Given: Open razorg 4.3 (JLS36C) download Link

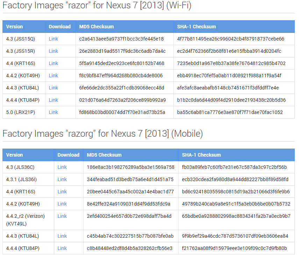Looking at the screenshot, I should pyautogui.click(x=62, y=167).
